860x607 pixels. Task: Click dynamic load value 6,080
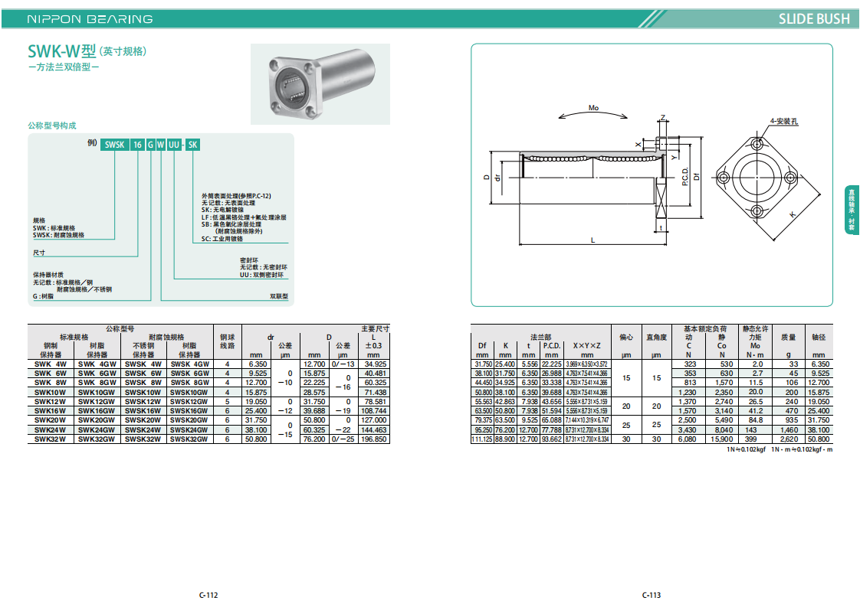(688, 439)
